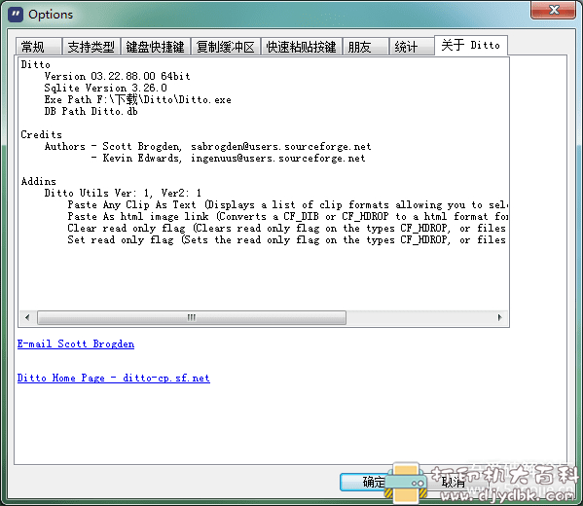The height and width of the screenshot is (506, 583).
Task: Click the Sqlite Version 3.26.0 line
Action: point(105,89)
